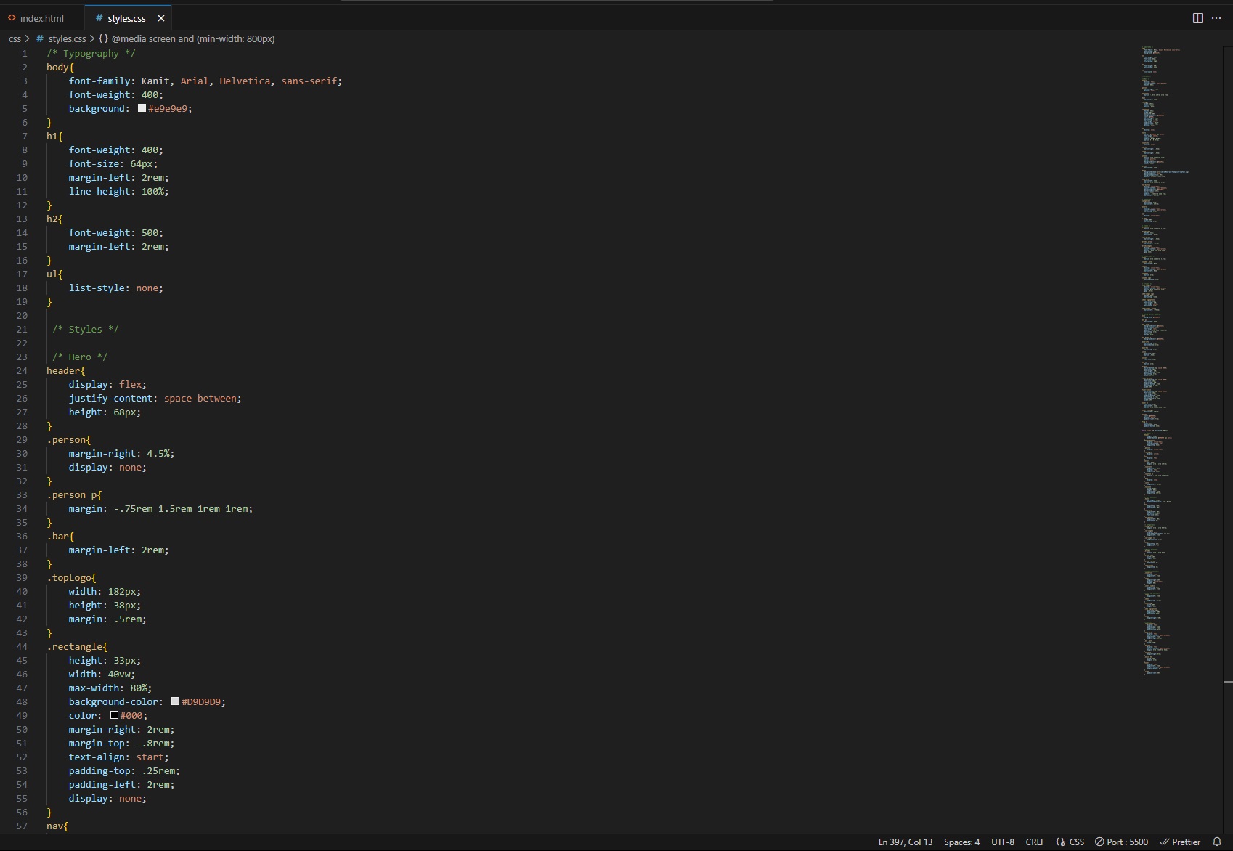
Task: Select the styles.css editor tab
Action: [126, 18]
